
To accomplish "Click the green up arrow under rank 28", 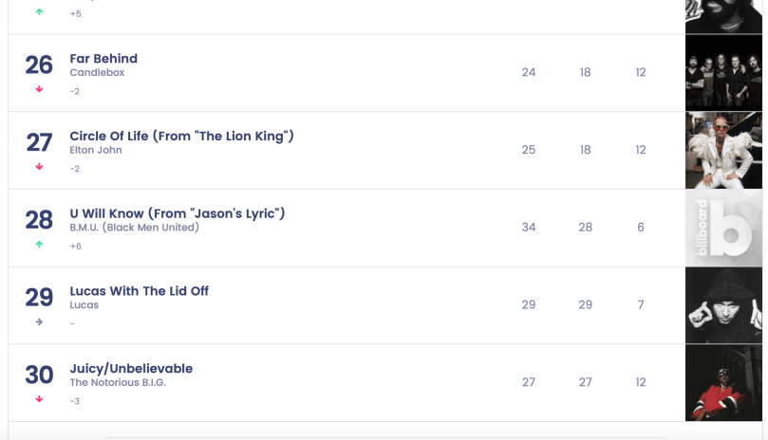I will click(x=39, y=245).
